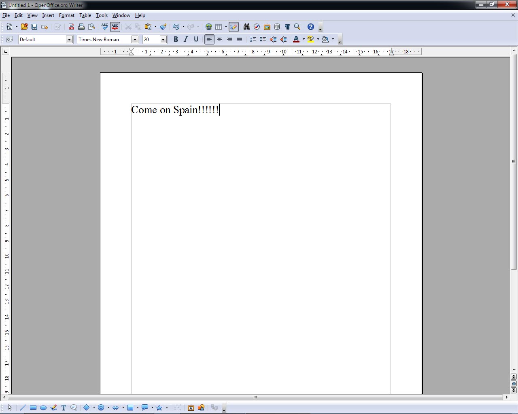Select the Freeform Line tool

tap(53, 408)
